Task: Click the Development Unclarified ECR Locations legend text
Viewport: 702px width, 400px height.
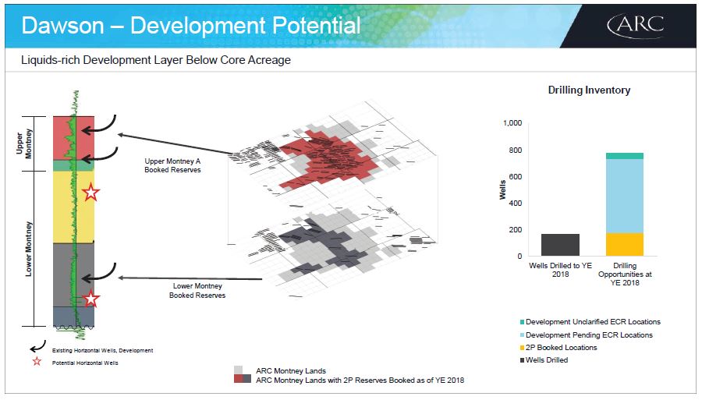Action: coord(594,322)
